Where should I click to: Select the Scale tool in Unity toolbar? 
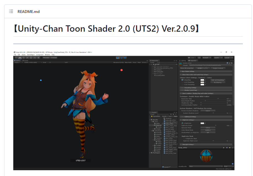point(27,58)
